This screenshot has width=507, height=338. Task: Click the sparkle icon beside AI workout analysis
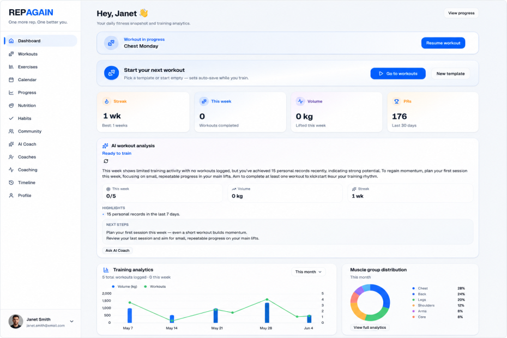(x=105, y=146)
